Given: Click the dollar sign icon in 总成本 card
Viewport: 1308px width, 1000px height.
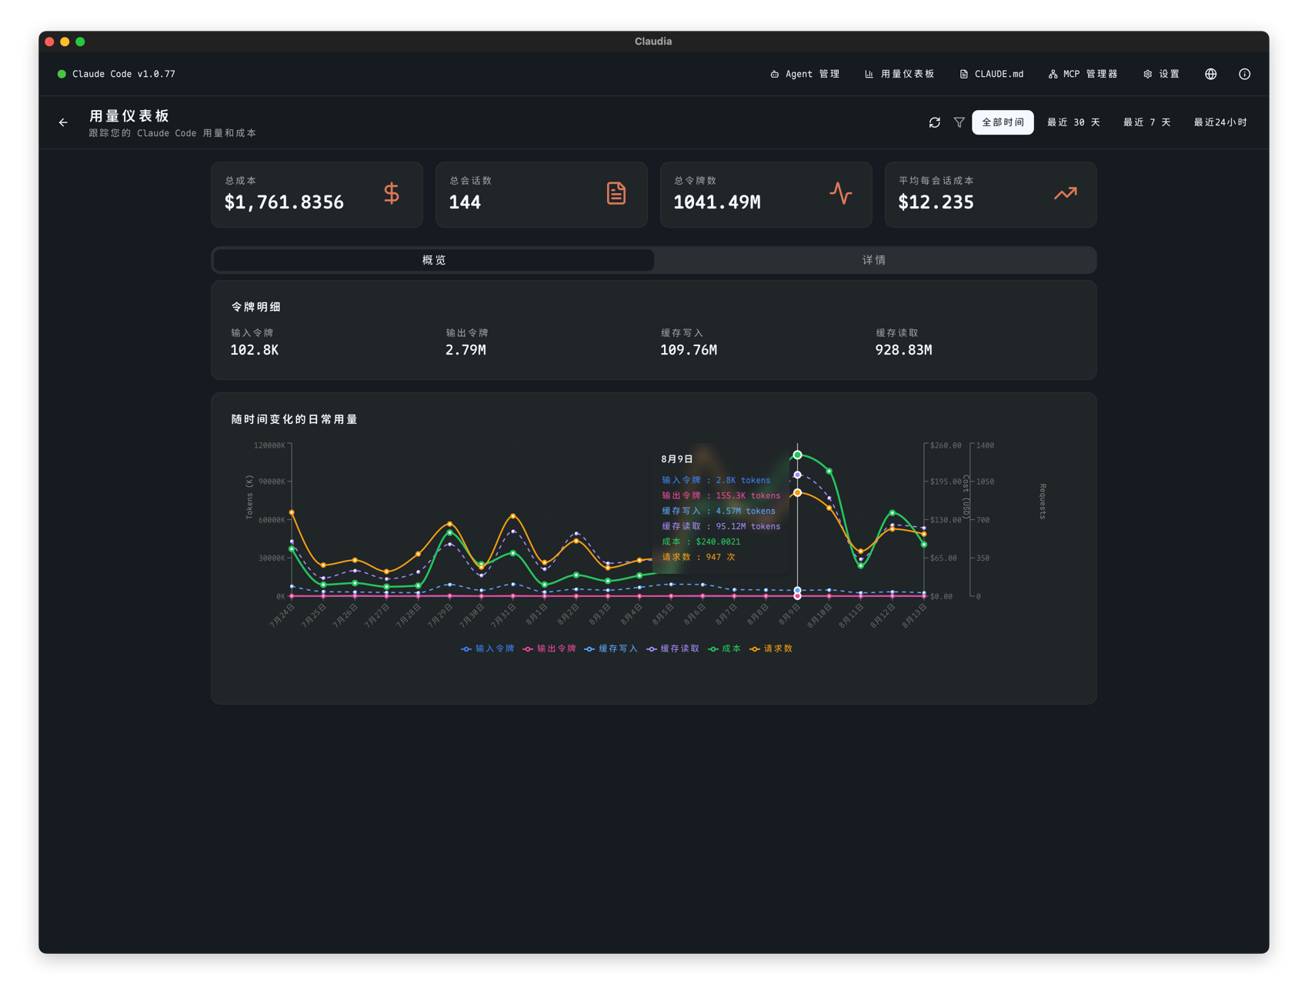Looking at the screenshot, I should [392, 193].
